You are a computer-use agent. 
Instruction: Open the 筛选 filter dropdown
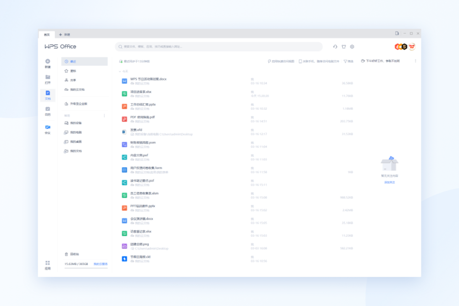click(x=348, y=61)
